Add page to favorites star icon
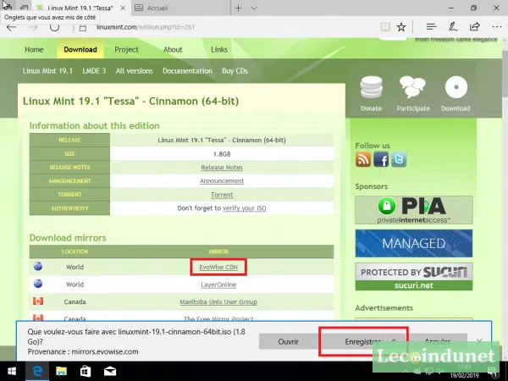508x381 pixels. click(401, 27)
